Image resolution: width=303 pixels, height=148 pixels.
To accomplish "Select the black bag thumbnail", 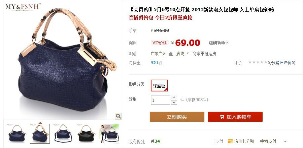I will [86, 134].
